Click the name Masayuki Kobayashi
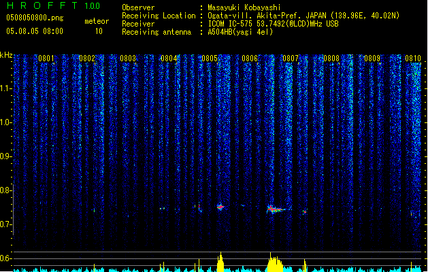The image size is (428, 272). (x=244, y=7)
